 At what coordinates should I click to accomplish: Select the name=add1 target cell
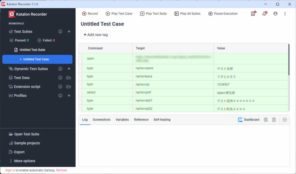(173, 101)
